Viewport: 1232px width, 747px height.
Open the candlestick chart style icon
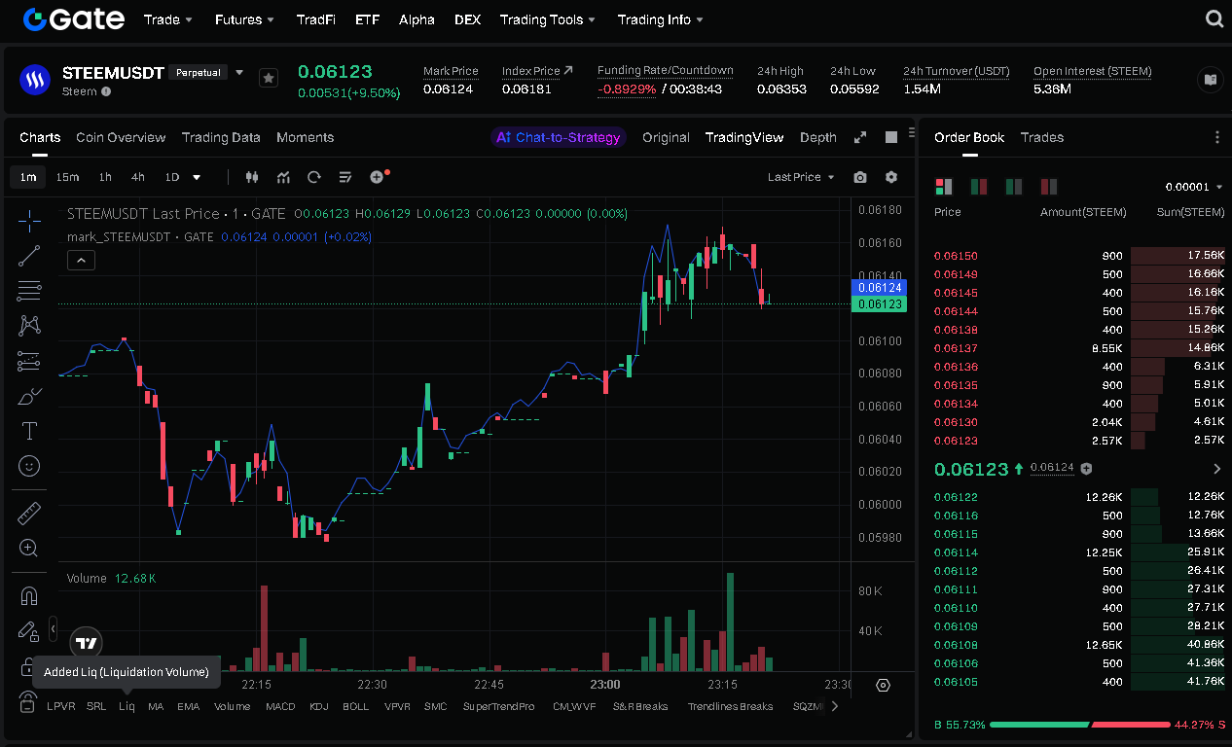coord(252,177)
